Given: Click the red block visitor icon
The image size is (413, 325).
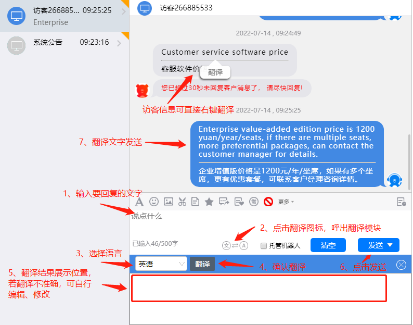Looking at the screenshot, I should click(268, 202).
